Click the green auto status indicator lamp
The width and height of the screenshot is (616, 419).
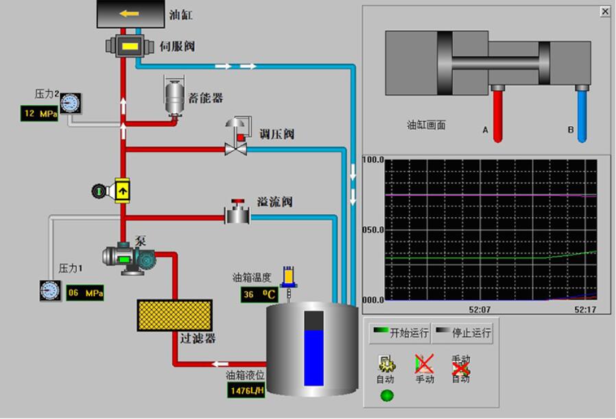(x=387, y=396)
